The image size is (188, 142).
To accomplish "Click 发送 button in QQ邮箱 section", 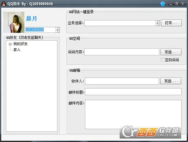I will point(171,81).
